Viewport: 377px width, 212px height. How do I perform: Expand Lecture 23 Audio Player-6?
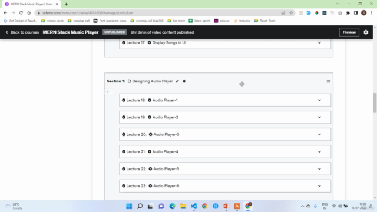click(x=319, y=186)
